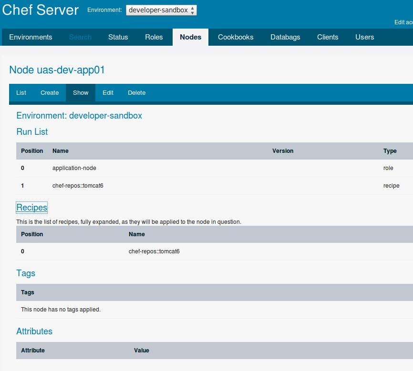Open the Cookbooks tab
Screen dimensions: 413x371
[x=236, y=37]
